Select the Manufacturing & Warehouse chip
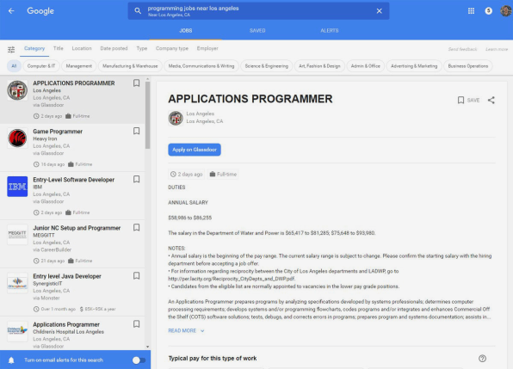 click(x=130, y=66)
